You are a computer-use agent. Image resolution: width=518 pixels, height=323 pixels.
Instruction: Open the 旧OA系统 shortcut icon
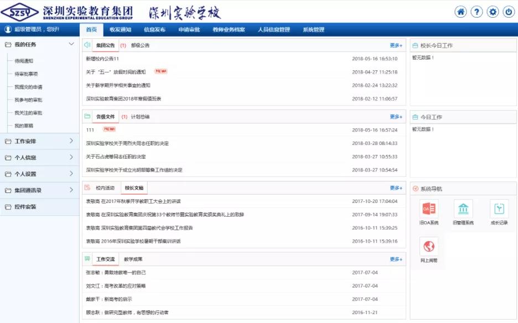[429, 209]
